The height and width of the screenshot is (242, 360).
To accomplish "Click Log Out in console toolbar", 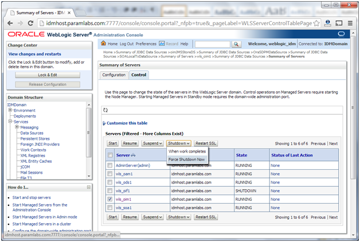I will coord(127,44).
